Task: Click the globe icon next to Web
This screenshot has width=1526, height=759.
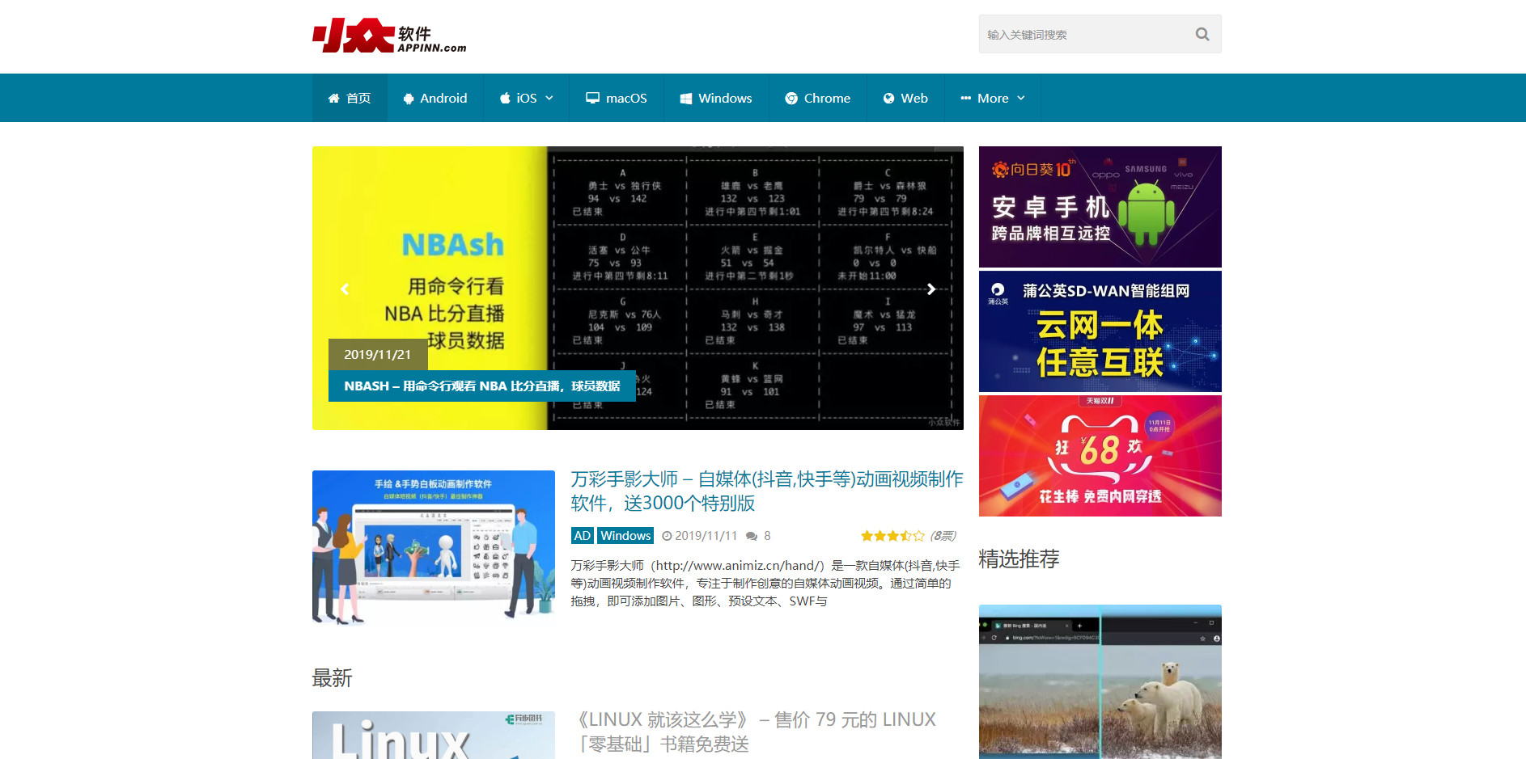Action: (x=889, y=98)
